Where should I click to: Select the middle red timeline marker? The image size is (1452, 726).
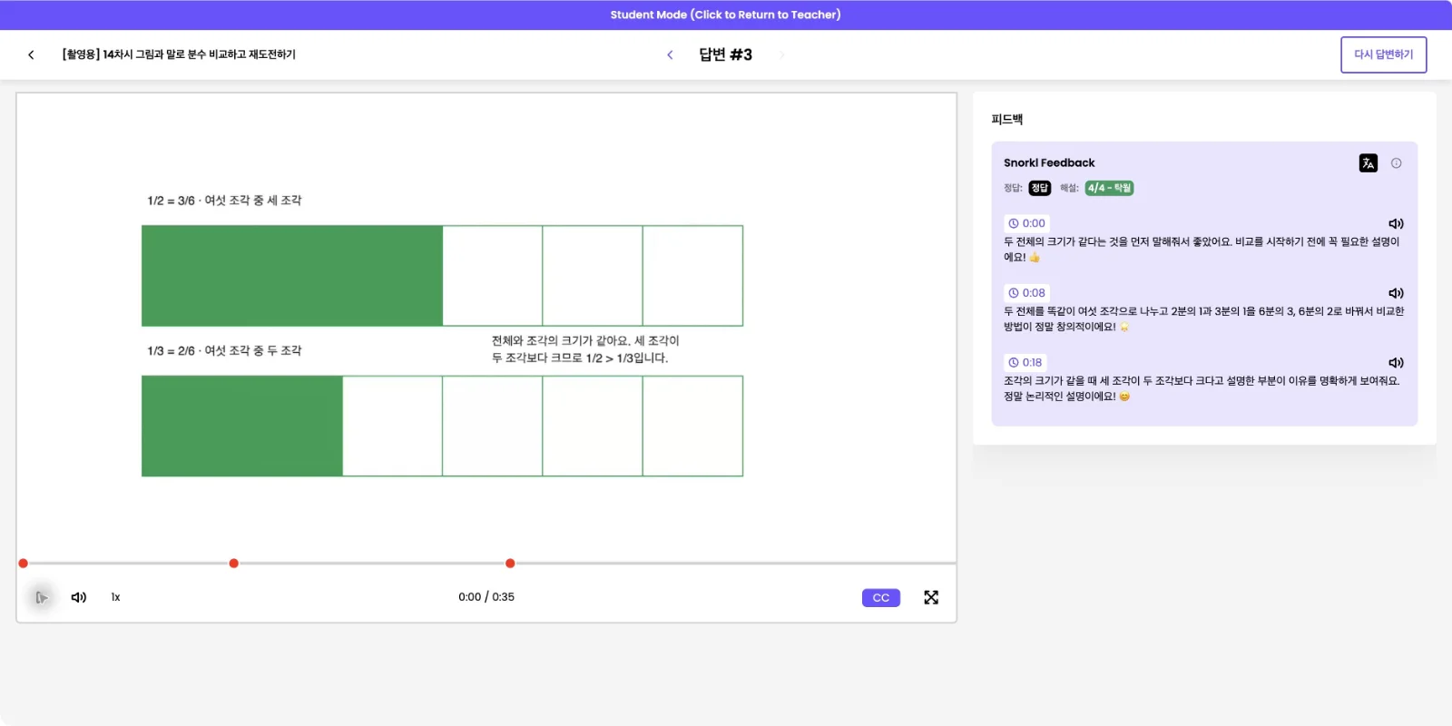pos(234,564)
